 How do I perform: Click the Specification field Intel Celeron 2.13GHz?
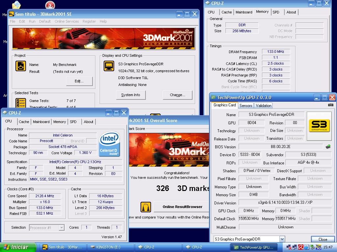[x=75, y=162]
